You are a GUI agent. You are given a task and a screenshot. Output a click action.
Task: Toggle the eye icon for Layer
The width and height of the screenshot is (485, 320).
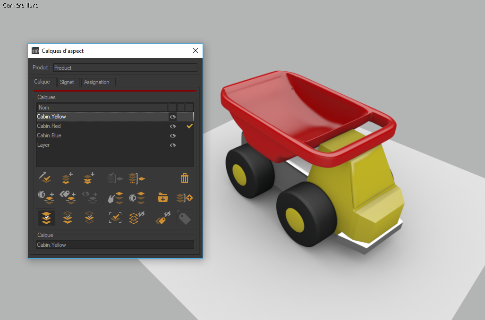(173, 145)
